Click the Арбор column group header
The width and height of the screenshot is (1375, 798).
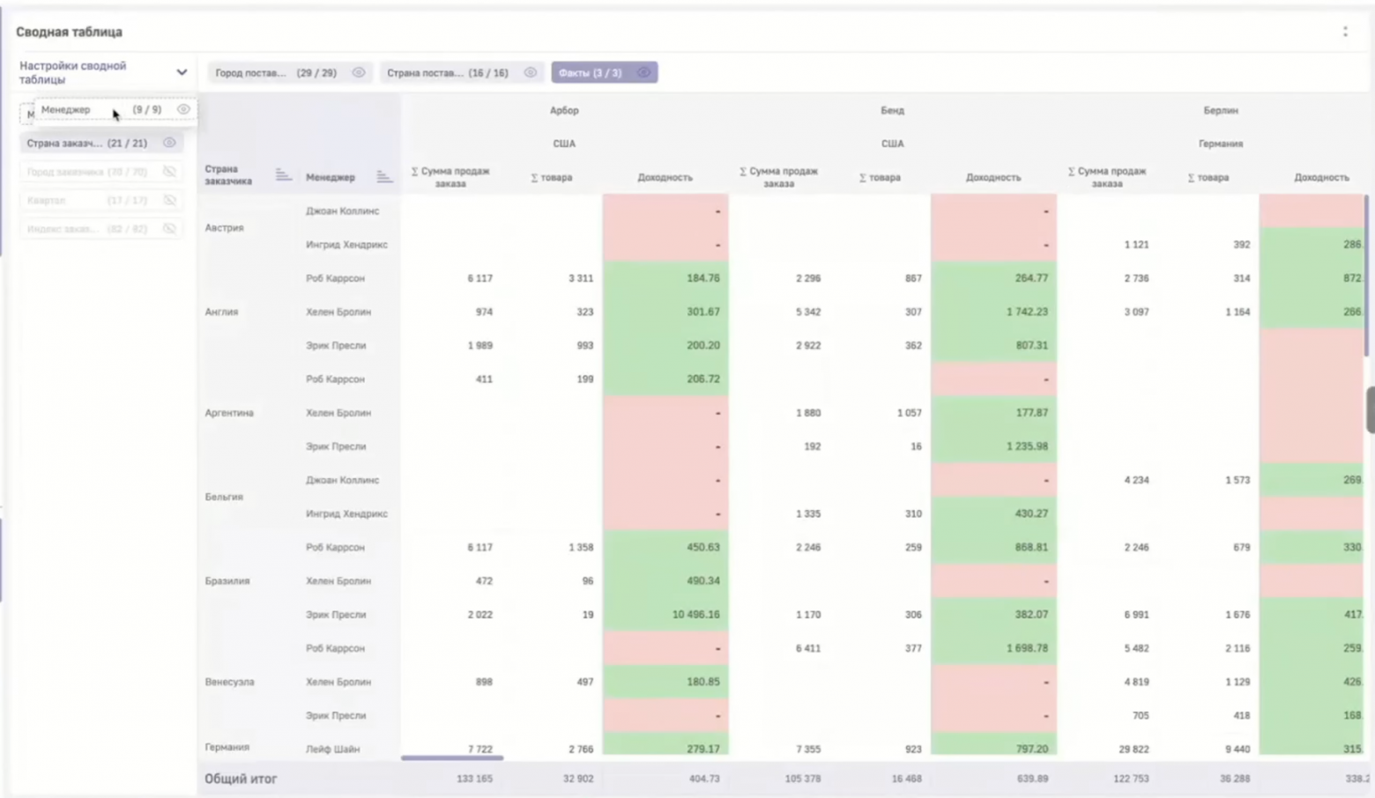click(564, 111)
